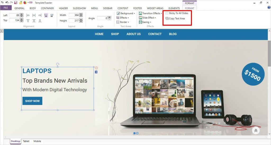This screenshot has width=271, height=145.
Task: Click the align horizontal center icon
Action: [34, 15]
